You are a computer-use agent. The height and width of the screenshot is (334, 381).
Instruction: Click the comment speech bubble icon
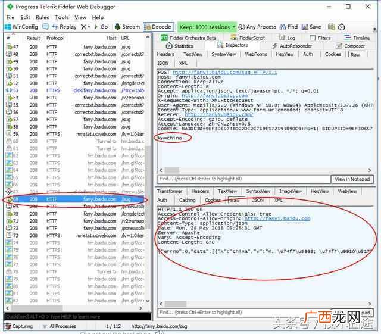tap(45, 27)
